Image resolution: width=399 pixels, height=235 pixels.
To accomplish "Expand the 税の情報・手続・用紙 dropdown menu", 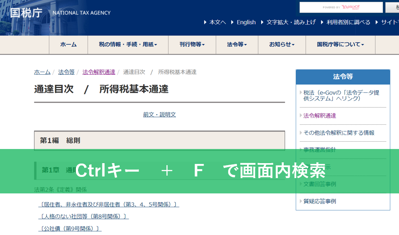I will click(128, 44).
